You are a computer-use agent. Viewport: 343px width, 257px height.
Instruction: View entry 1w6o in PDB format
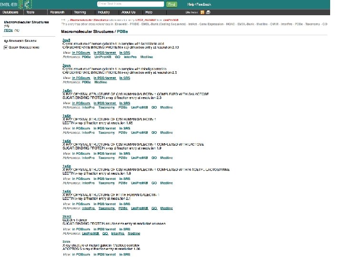click(x=105, y=153)
